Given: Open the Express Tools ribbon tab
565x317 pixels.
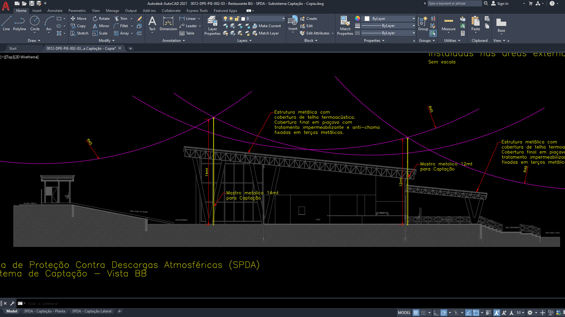Looking at the screenshot, I should tap(197, 11).
